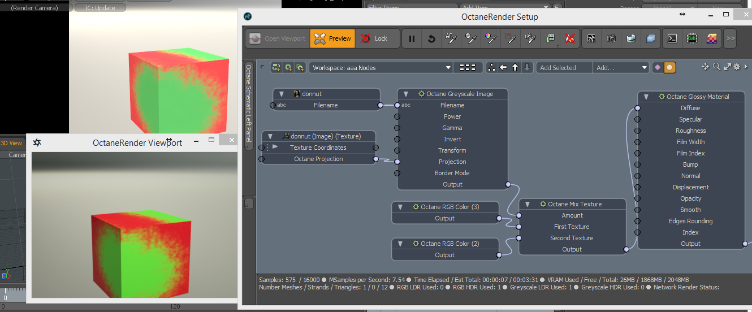Click the Octane Projection output row
This screenshot has height=312, width=752.
319,159
